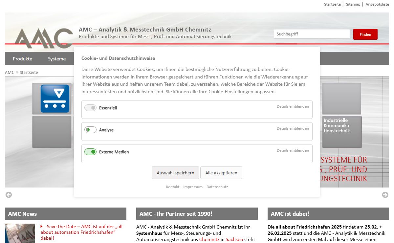This screenshot has width=394, height=243.
Task: Click the red arrow bullet before Save the Date
Action: pyautogui.click(x=41, y=226)
